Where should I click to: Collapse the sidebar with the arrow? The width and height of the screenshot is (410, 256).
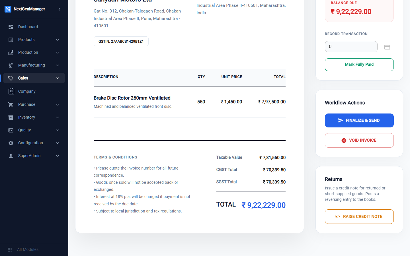[x=59, y=9]
